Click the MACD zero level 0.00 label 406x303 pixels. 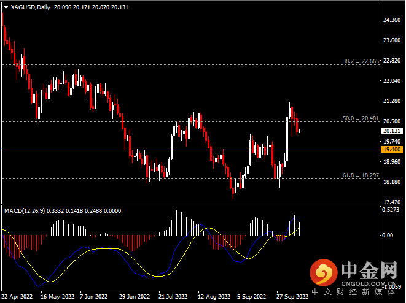click(x=388, y=236)
